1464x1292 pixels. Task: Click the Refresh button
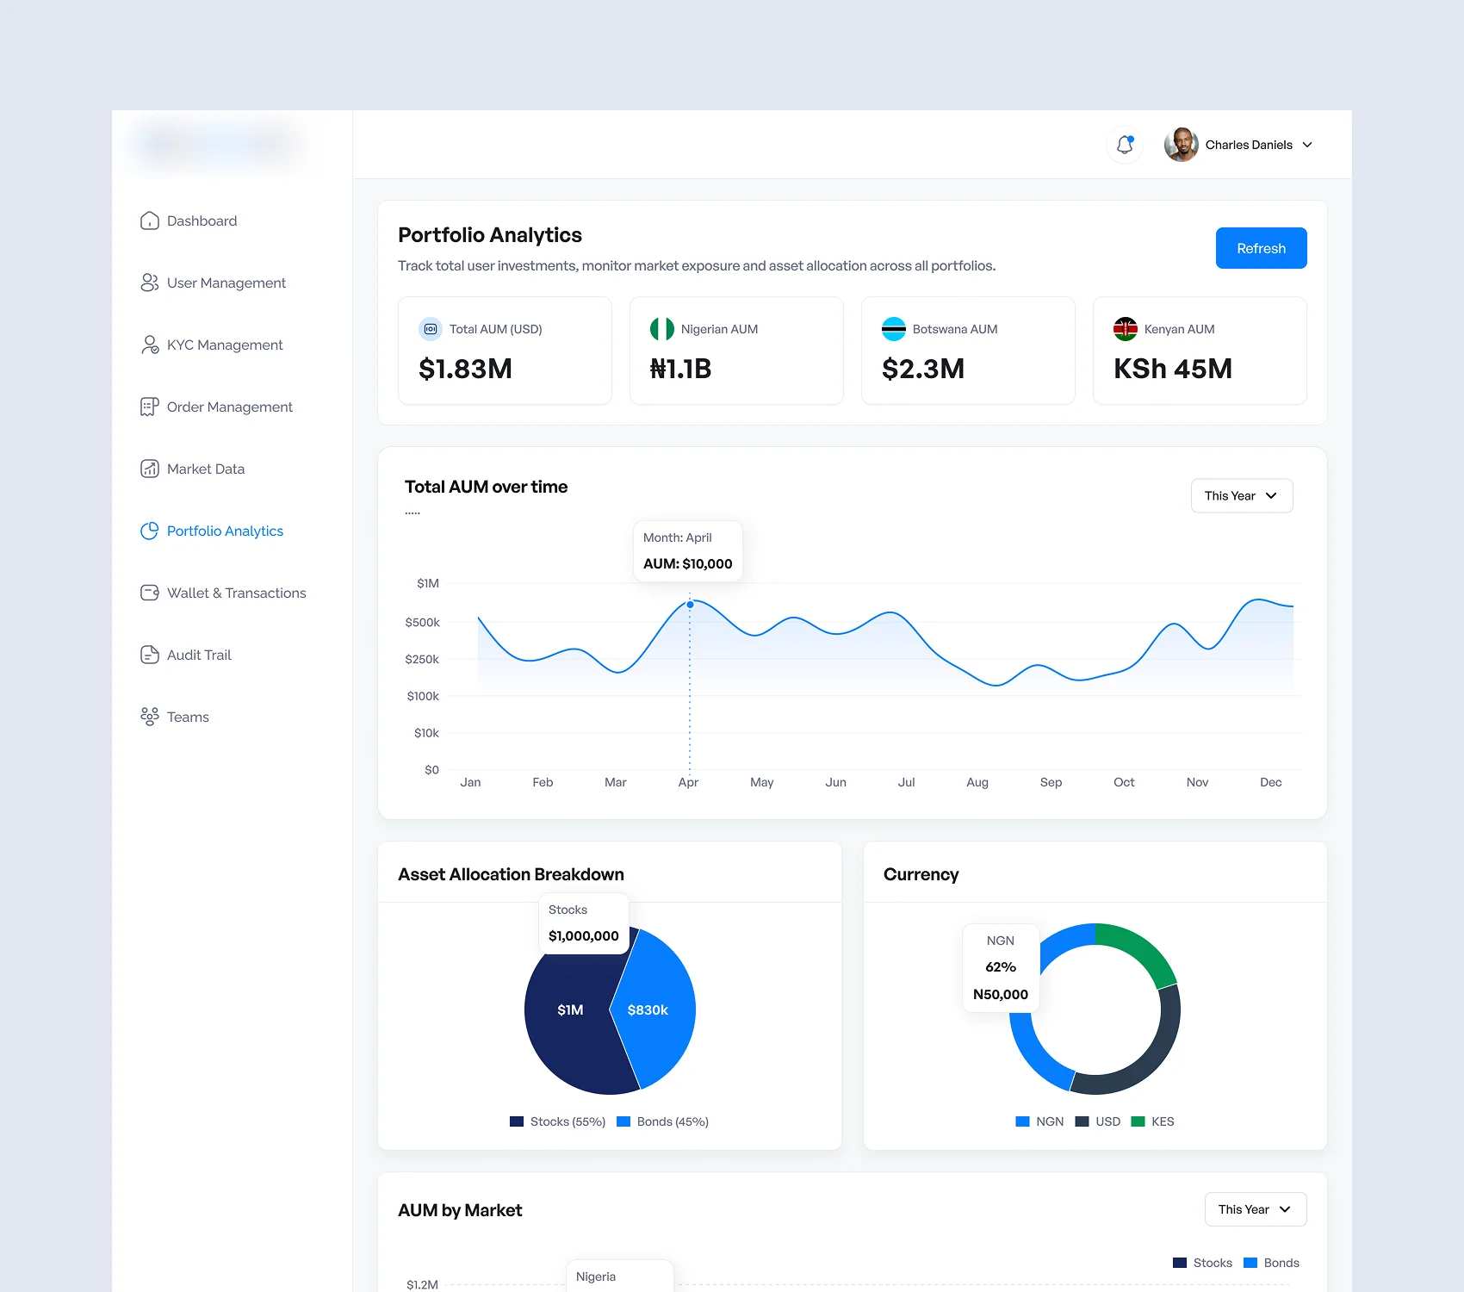(x=1261, y=248)
